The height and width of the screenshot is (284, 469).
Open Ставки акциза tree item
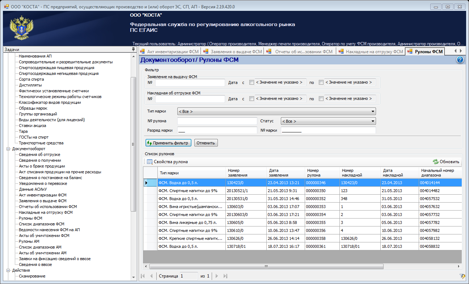(33, 126)
